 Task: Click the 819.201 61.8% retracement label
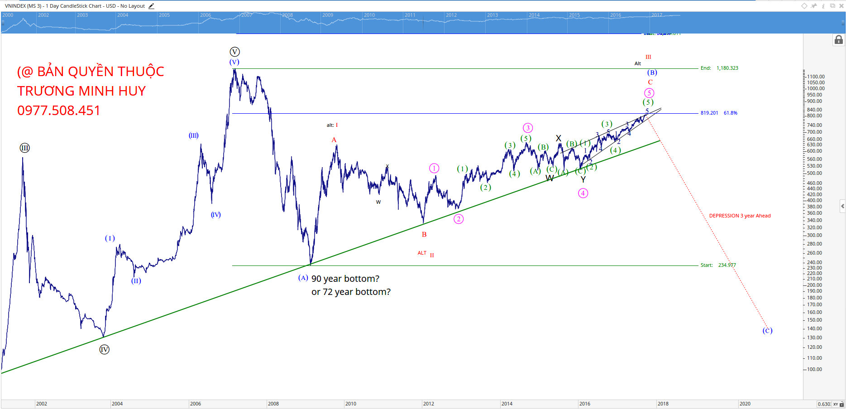[718, 113]
